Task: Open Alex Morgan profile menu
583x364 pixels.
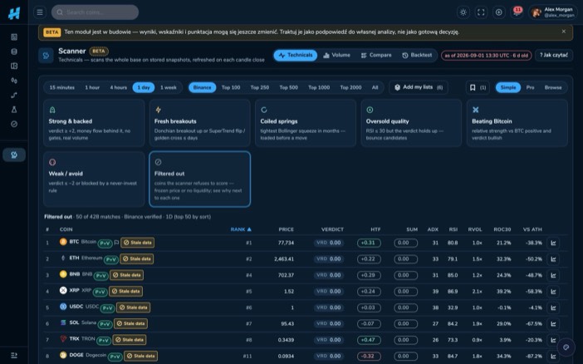Action: 552,12
